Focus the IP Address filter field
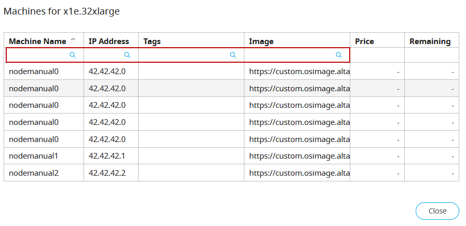The width and height of the screenshot is (466, 226). pyautogui.click(x=105, y=55)
